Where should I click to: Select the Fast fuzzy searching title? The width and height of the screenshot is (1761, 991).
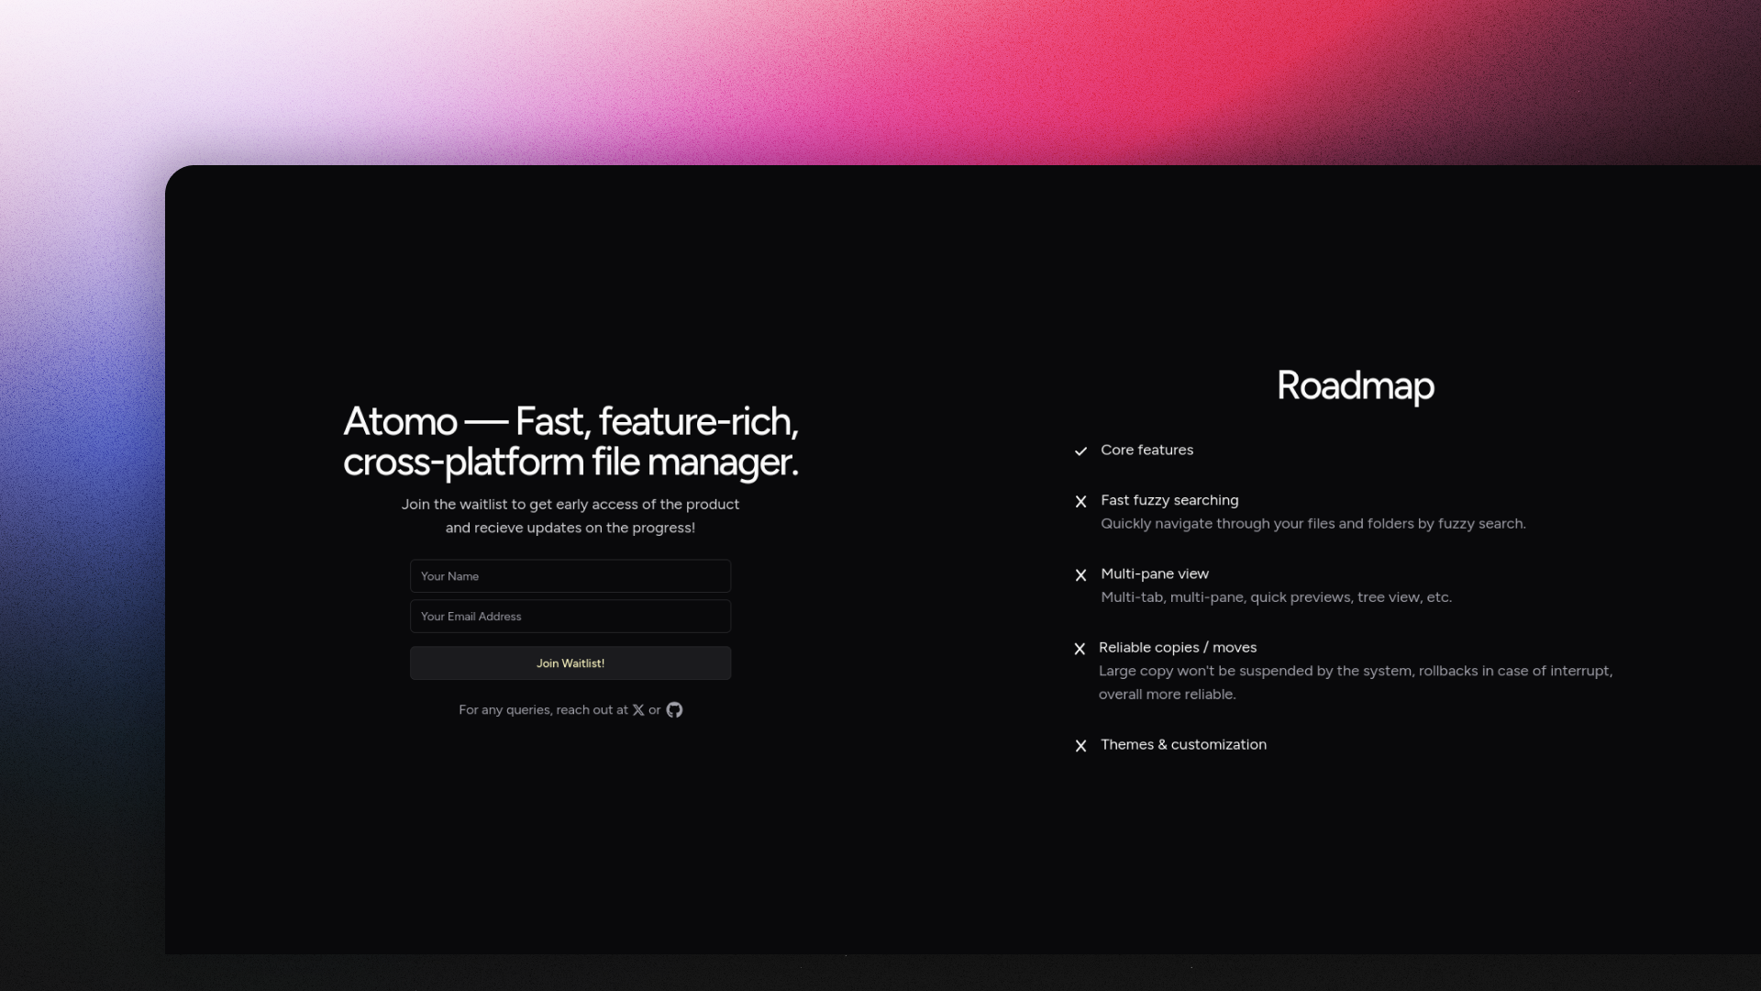tap(1169, 500)
